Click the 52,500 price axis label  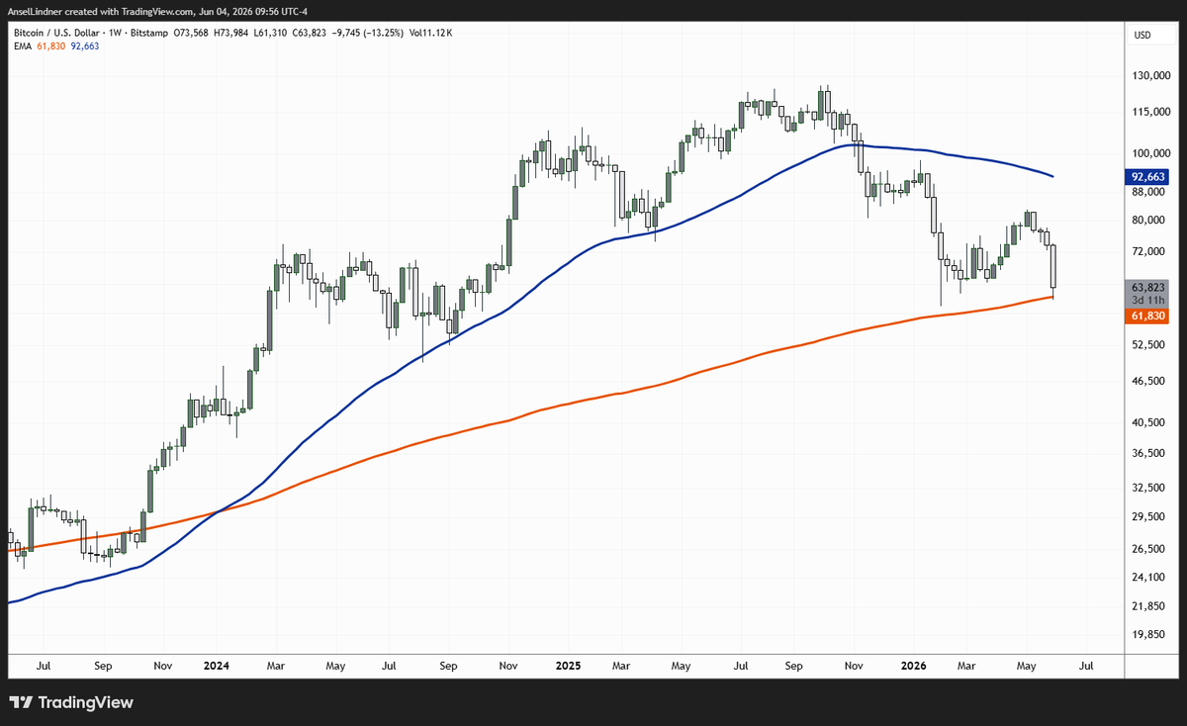tap(1150, 345)
